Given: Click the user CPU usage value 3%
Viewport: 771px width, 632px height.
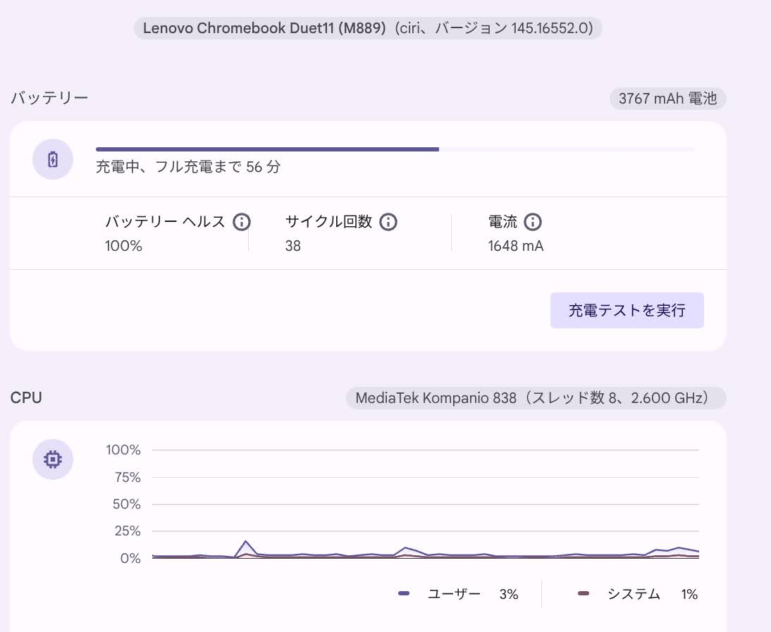Looking at the screenshot, I should tap(509, 594).
